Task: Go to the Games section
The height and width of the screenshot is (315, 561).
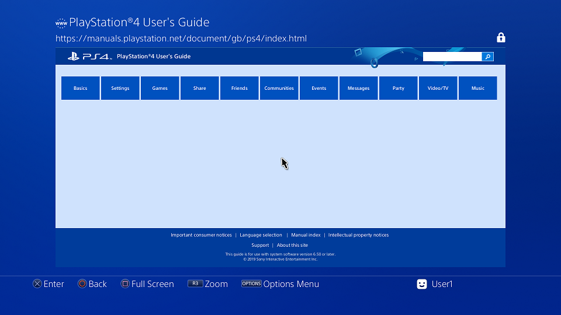Action: tap(160, 88)
